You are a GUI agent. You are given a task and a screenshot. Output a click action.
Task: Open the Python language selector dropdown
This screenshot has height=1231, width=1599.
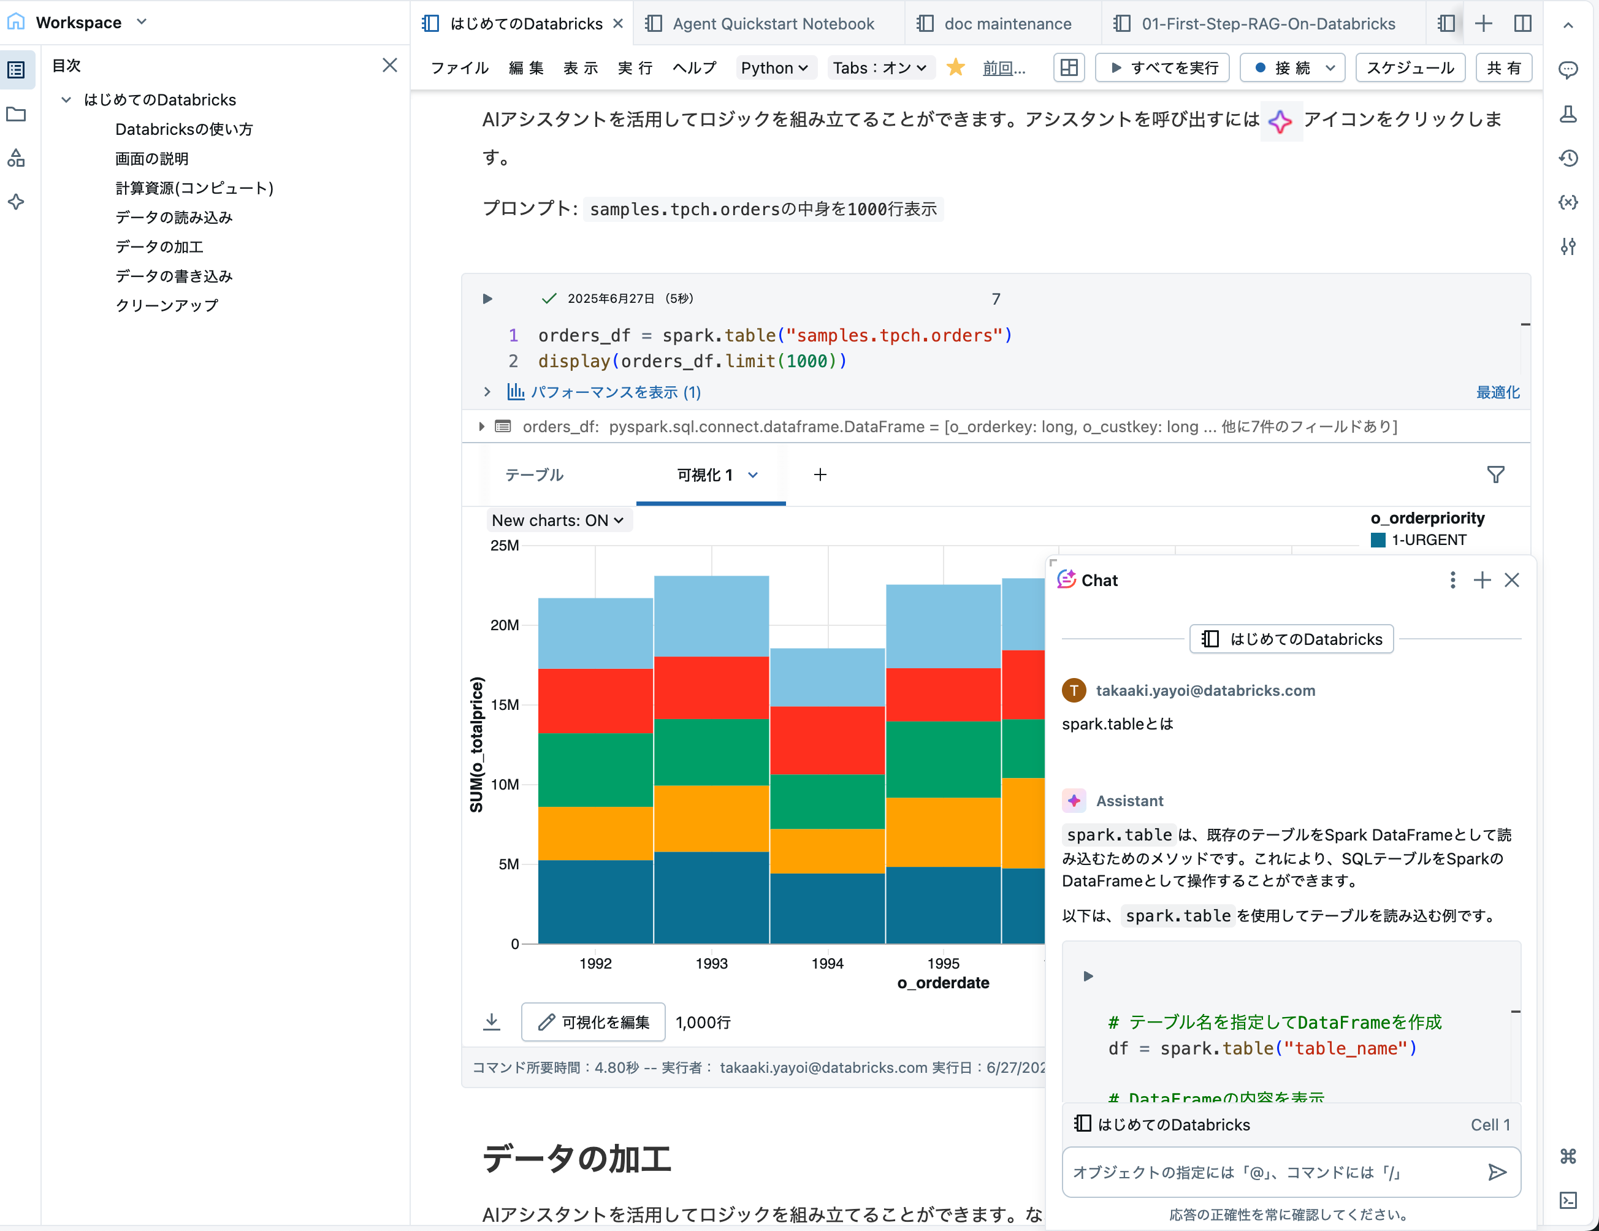tap(776, 67)
